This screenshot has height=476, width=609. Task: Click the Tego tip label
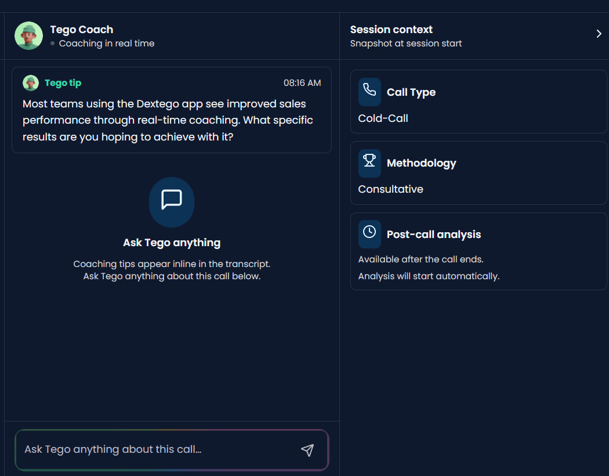(63, 83)
